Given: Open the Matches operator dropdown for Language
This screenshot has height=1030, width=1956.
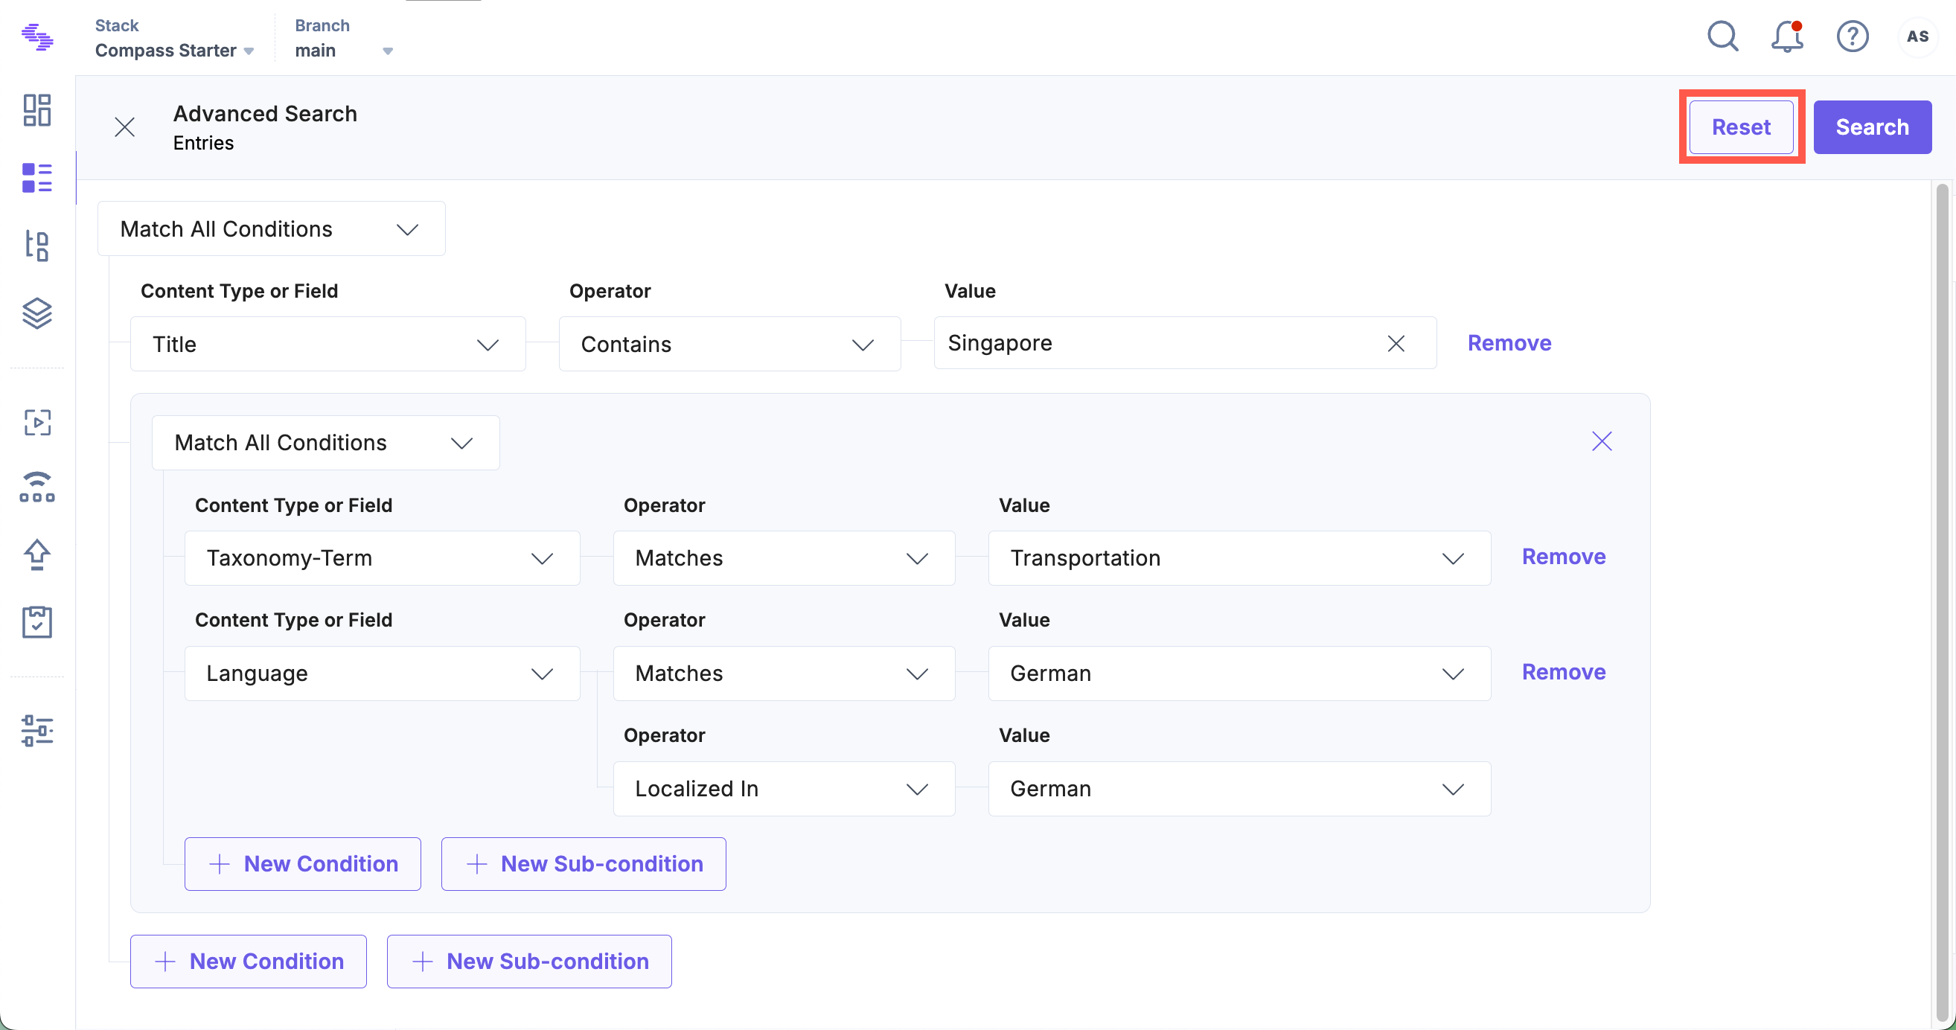Looking at the screenshot, I should 784,674.
